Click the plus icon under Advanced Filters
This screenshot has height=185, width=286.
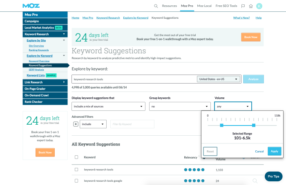point(76,124)
